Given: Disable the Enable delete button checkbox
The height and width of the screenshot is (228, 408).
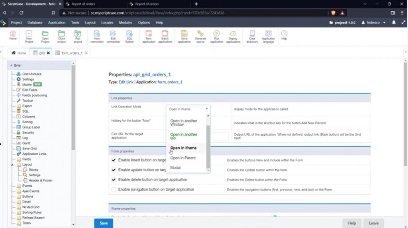Looking at the screenshot, I should [x=114, y=180].
